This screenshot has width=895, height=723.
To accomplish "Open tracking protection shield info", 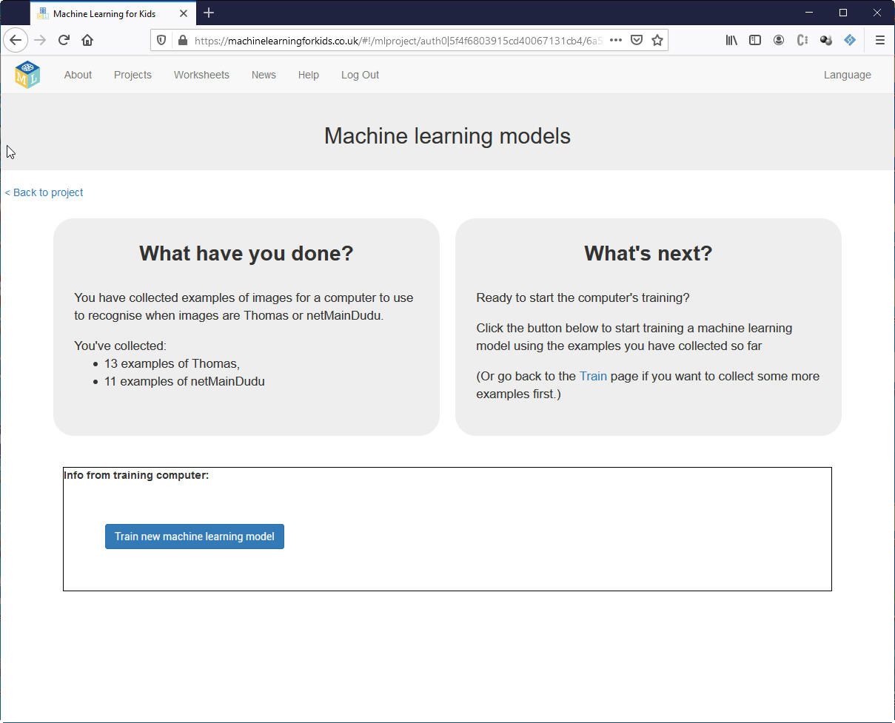I will (161, 40).
